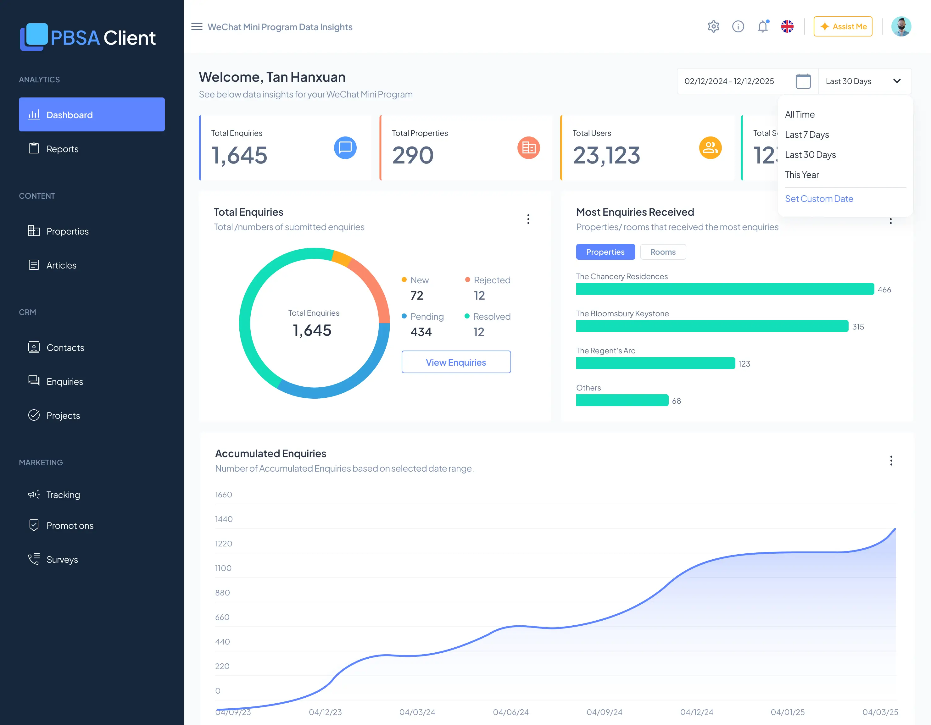Toggle the hamburger menu icon
The image size is (931, 725).
tap(197, 26)
